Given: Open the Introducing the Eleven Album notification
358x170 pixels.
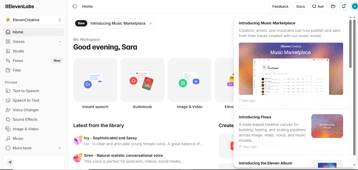Looking at the screenshot, I should 265,163.
